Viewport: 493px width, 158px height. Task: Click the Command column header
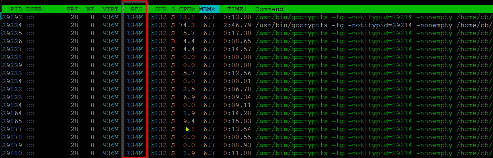point(269,9)
